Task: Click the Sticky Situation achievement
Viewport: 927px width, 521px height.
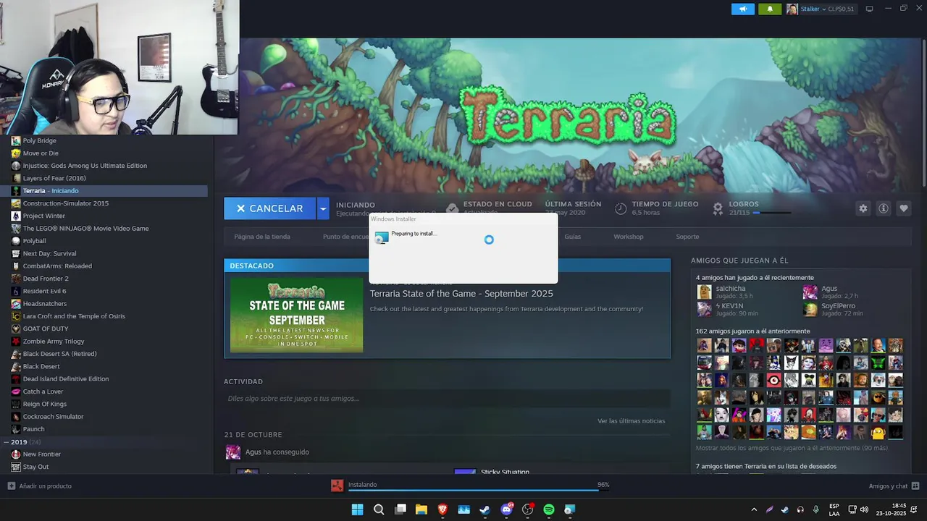Action: click(505, 472)
